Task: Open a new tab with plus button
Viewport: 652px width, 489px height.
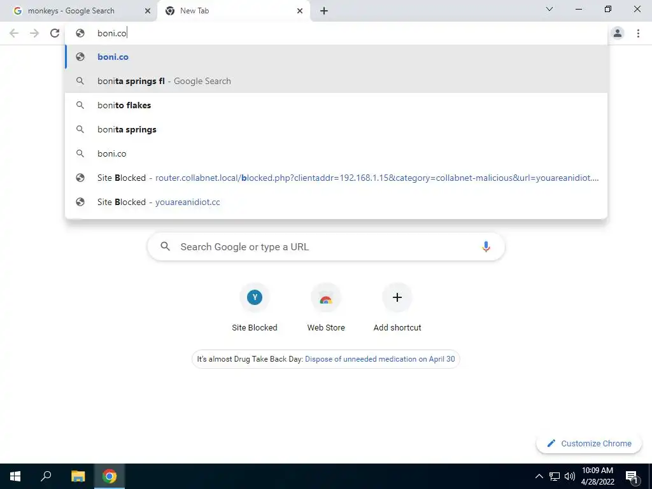Action: 324,11
